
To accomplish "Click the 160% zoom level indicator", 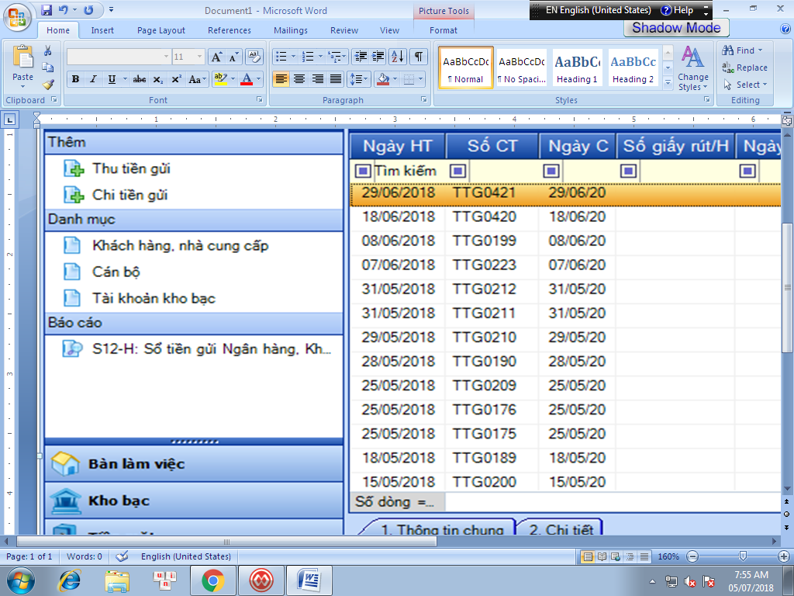I will (x=668, y=556).
